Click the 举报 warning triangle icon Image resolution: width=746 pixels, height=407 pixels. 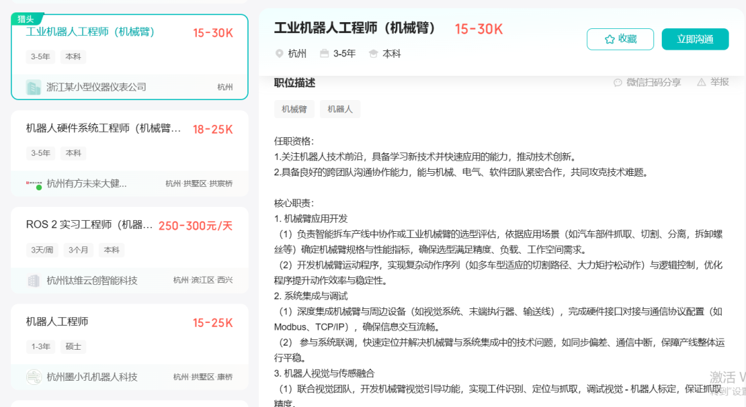[702, 82]
